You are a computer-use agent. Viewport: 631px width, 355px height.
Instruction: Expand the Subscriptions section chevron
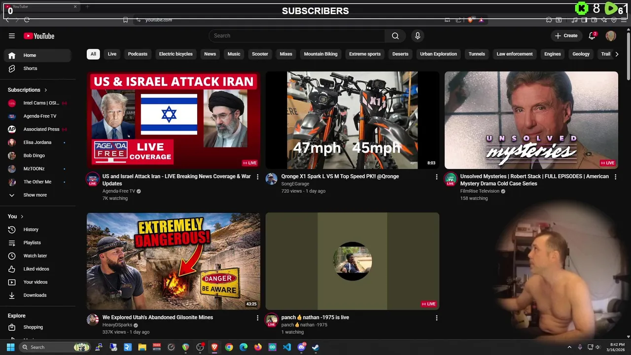click(45, 90)
